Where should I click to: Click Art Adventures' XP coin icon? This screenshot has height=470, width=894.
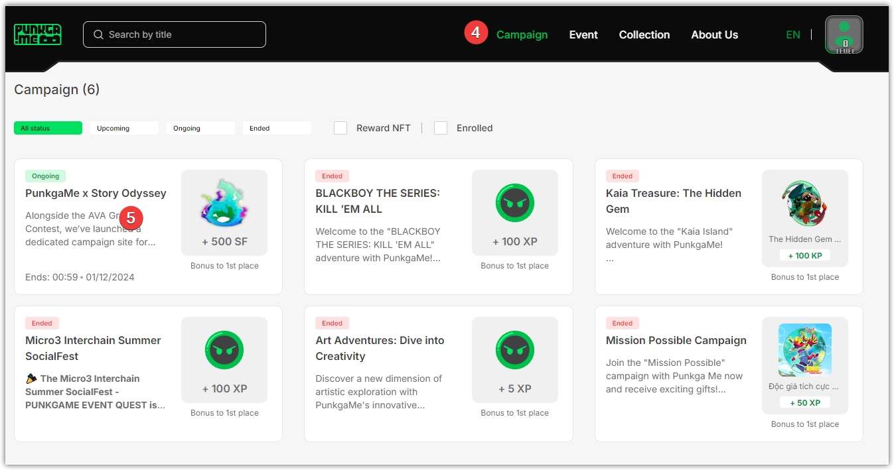[x=514, y=351]
